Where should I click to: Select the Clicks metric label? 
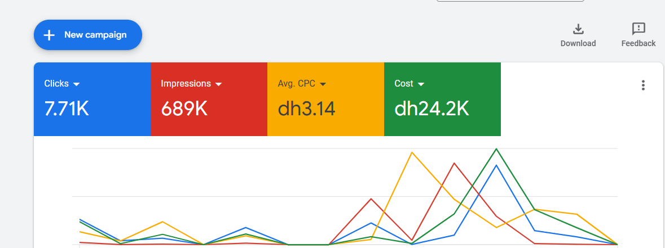(56, 83)
